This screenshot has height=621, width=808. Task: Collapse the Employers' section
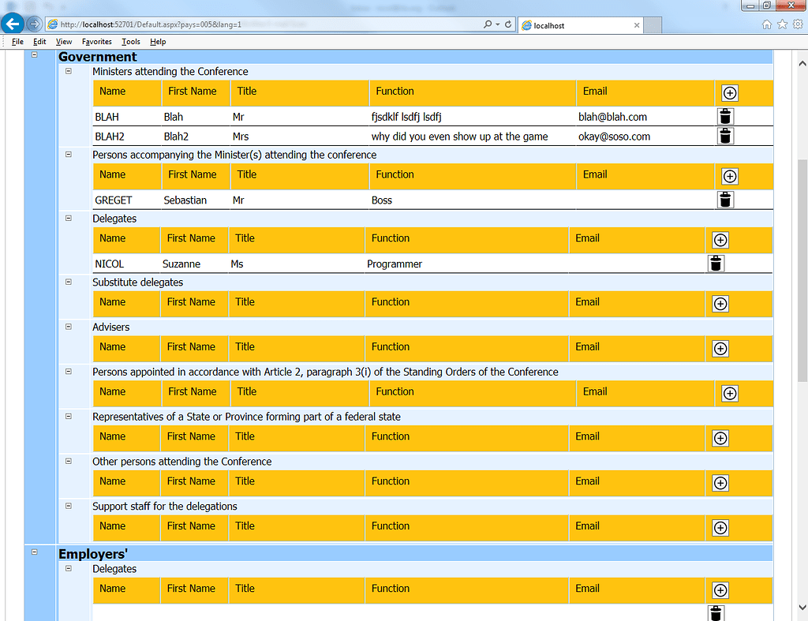34,552
